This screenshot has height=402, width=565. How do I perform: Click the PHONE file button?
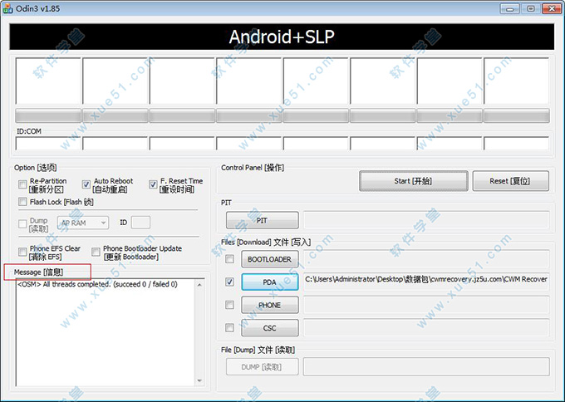[269, 305]
